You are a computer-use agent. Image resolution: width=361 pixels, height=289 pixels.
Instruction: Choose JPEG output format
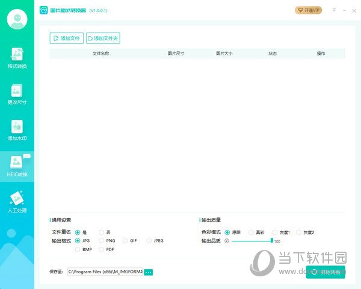pos(155,241)
